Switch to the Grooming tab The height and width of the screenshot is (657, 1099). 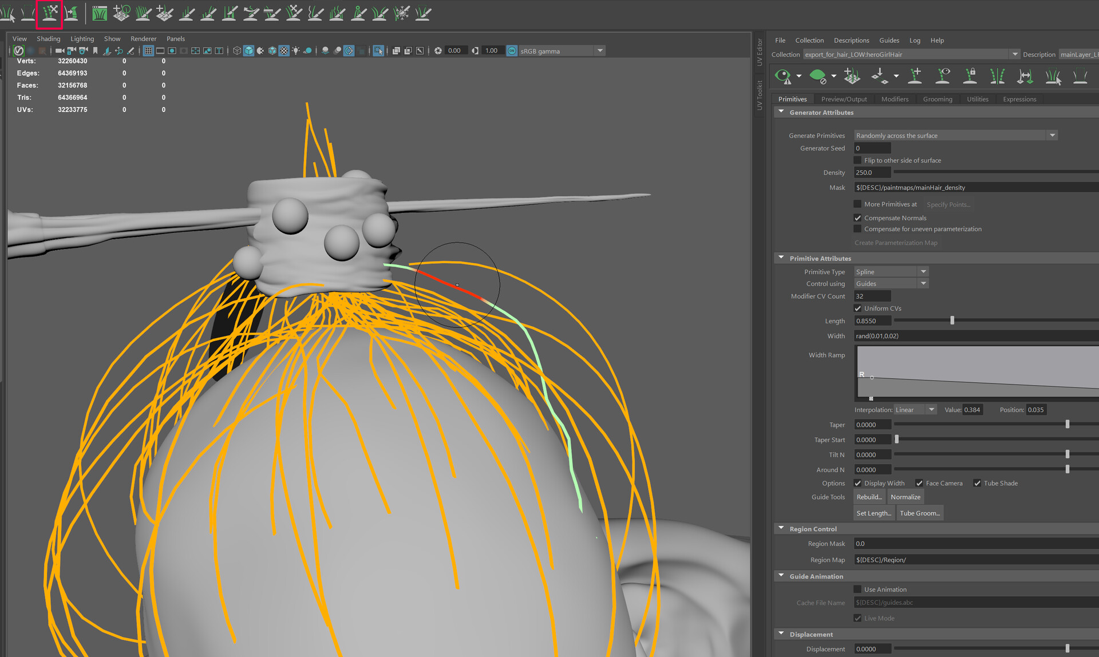click(937, 99)
